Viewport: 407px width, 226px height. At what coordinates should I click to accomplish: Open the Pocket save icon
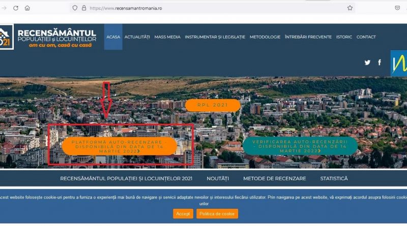(397, 8)
